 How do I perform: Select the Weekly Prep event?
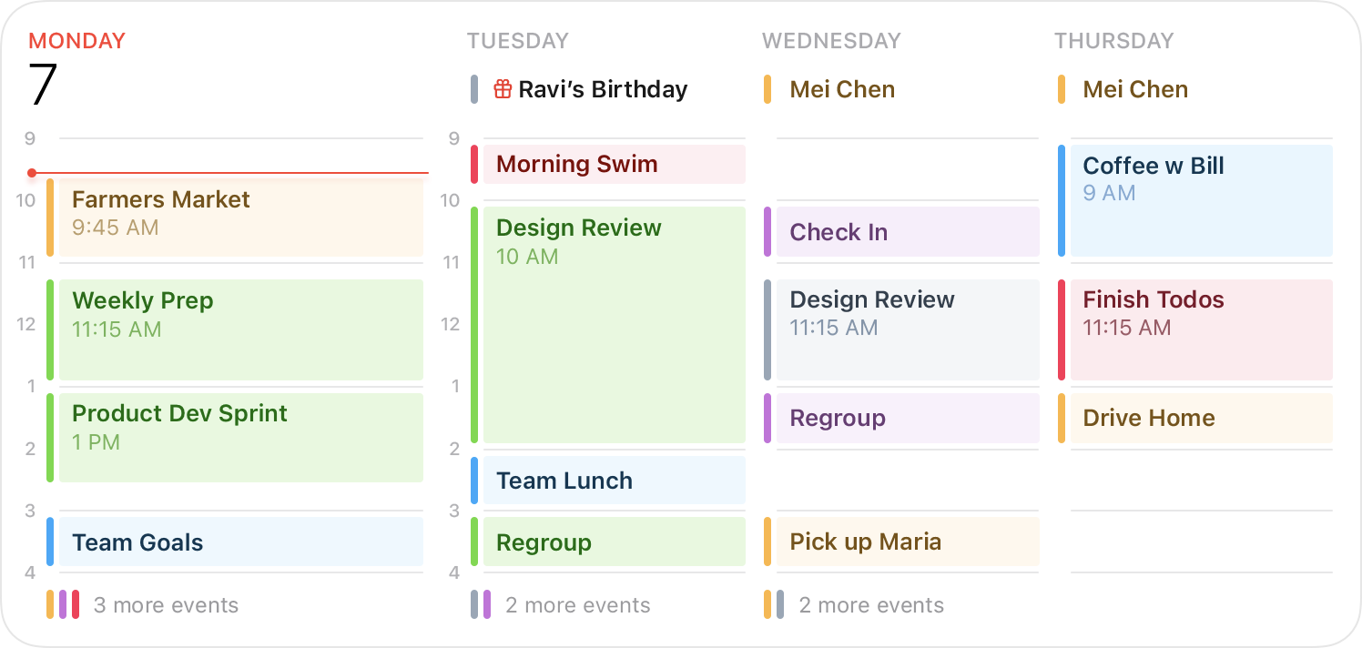click(x=240, y=329)
